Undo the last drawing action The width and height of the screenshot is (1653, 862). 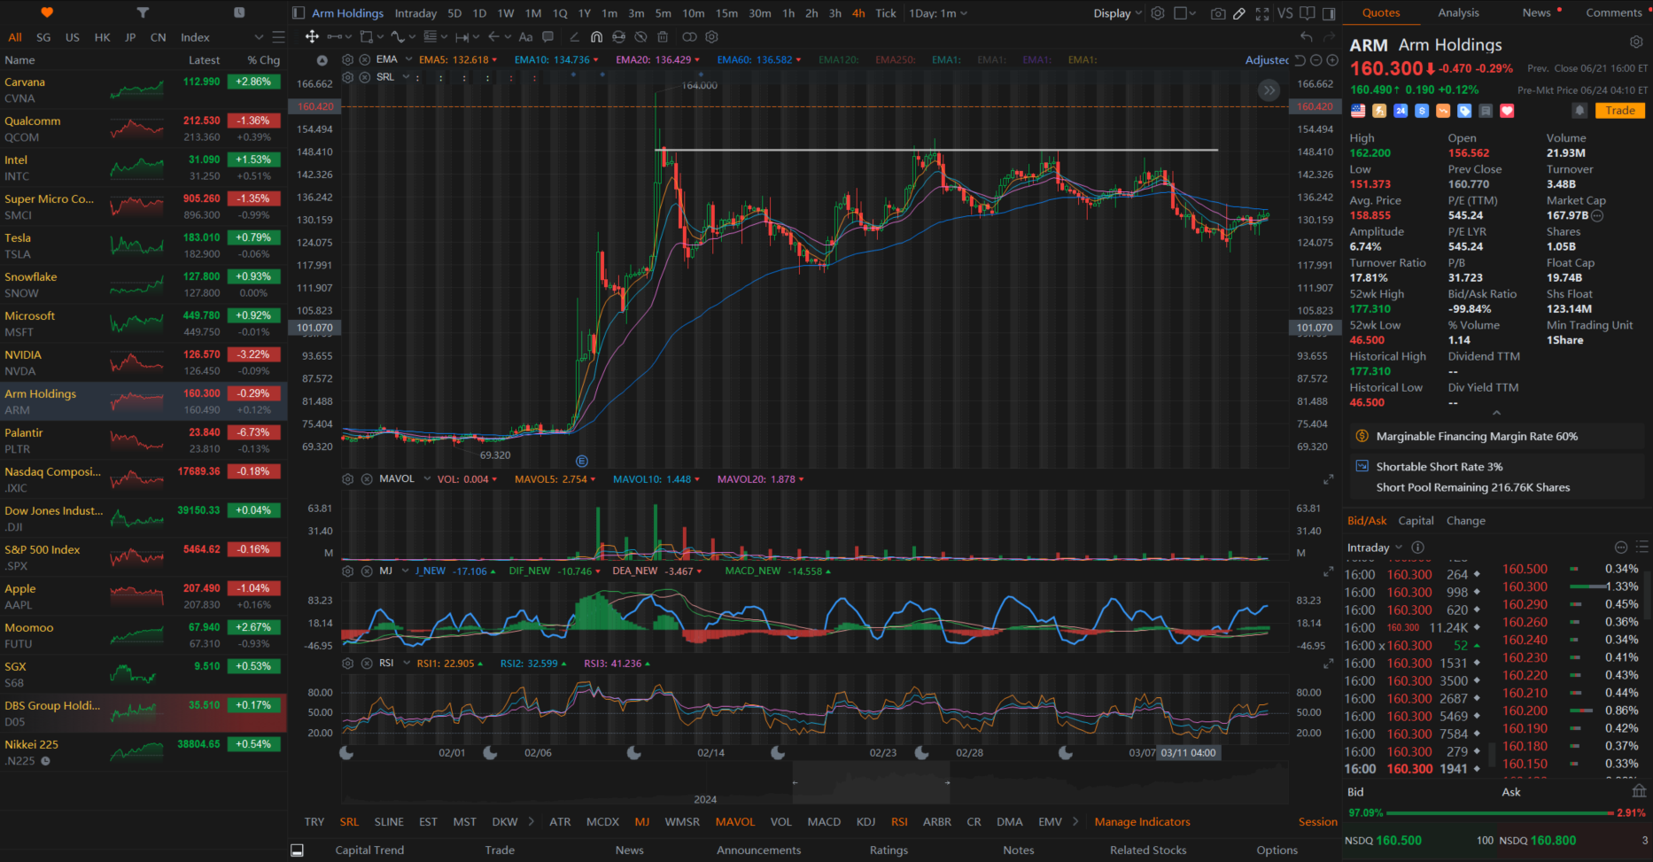click(x=1306, y=37)
